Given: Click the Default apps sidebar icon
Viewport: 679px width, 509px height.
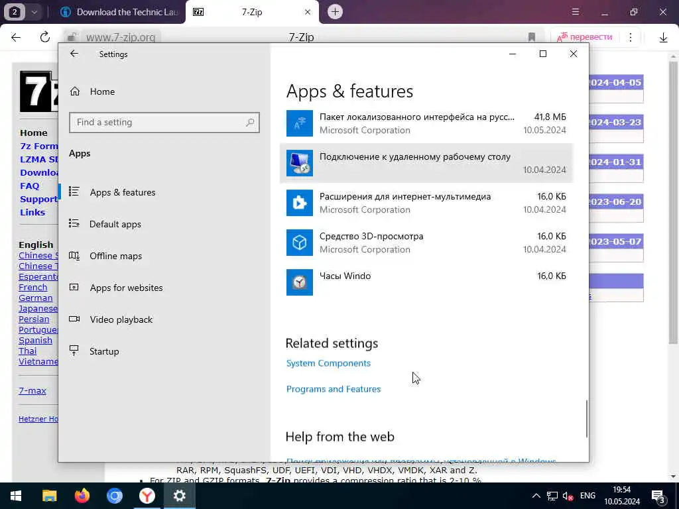Looking at the screenshot, I should point(74,223).
